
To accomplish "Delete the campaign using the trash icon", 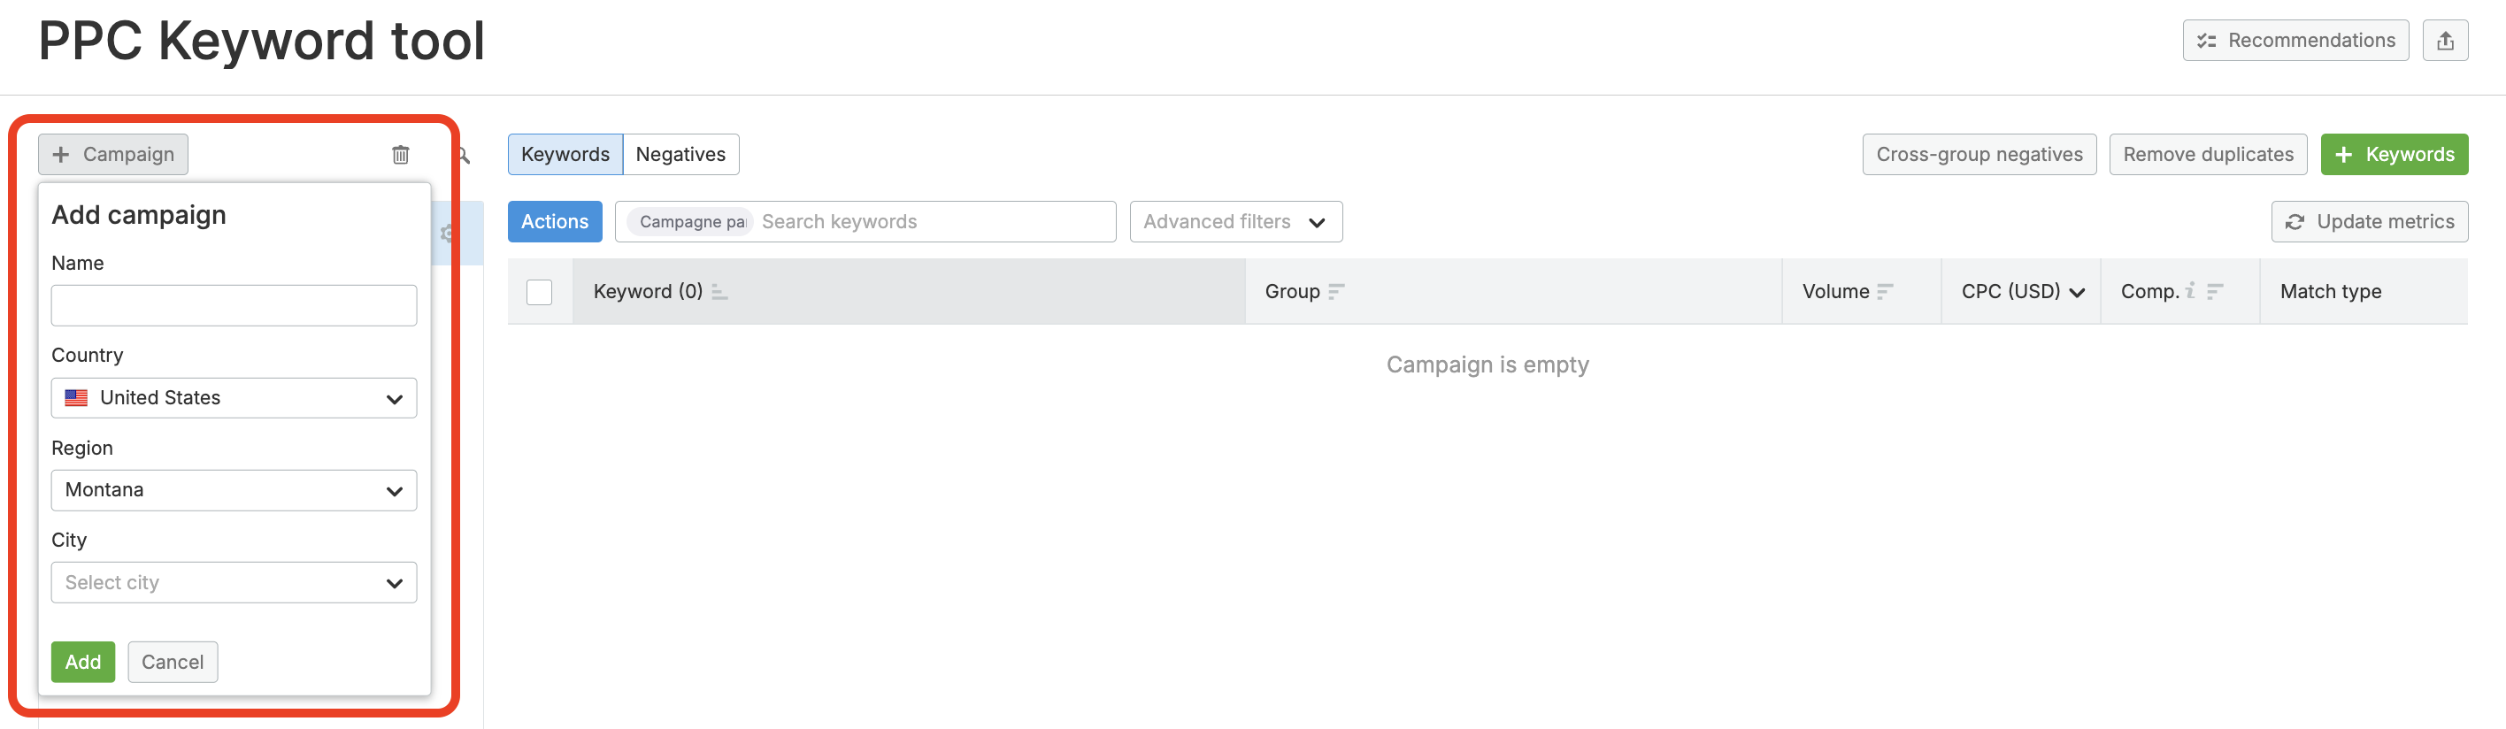I will tap(401, 154).
